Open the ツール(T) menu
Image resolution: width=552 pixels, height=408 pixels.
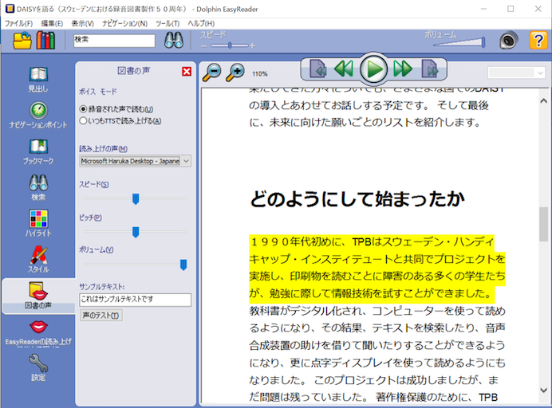point(168,23)
